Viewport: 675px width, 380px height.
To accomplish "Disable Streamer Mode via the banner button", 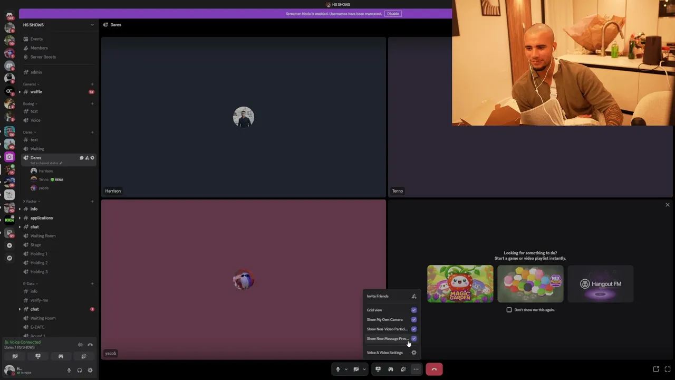I will tap(393, 14).
